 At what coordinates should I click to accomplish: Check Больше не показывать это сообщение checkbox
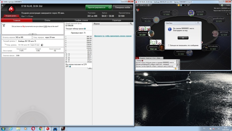pyautogui.click(x=169, y=46)
